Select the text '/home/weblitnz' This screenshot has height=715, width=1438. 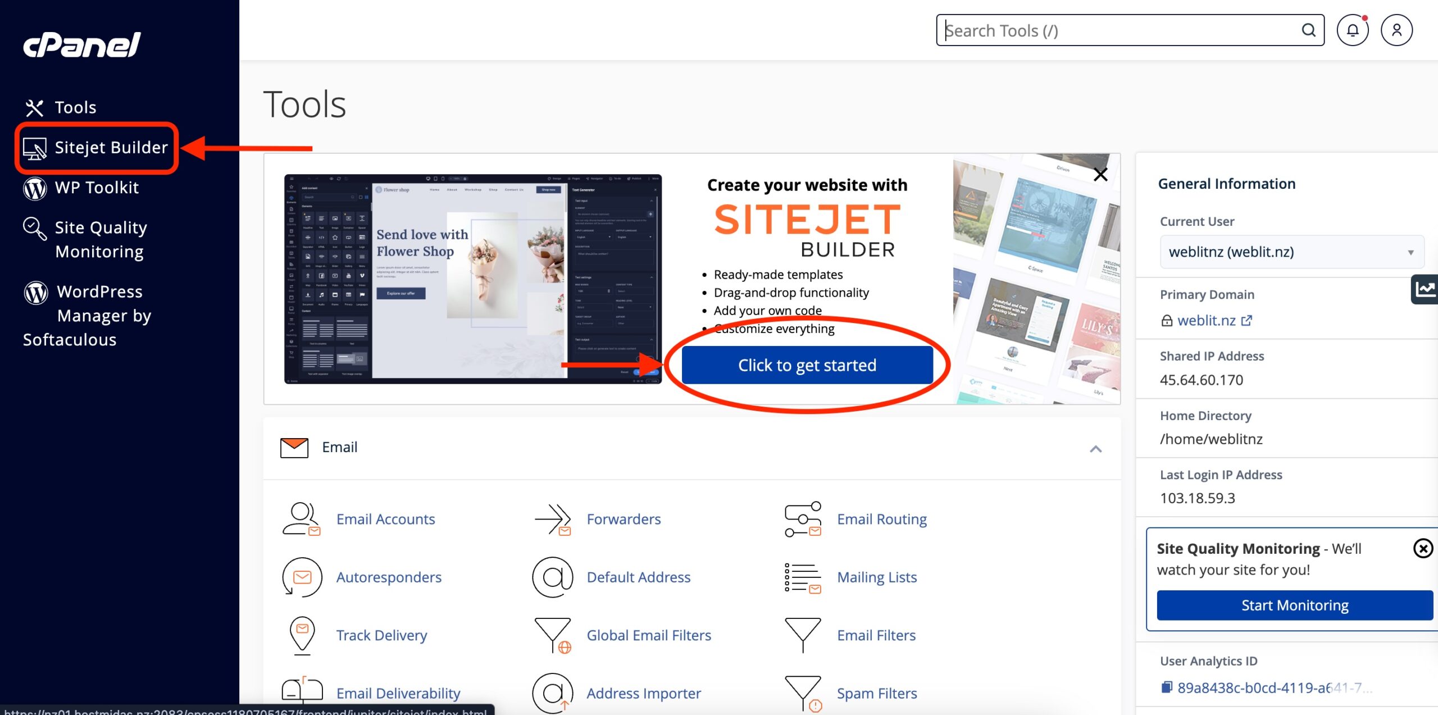point(1211,439)
